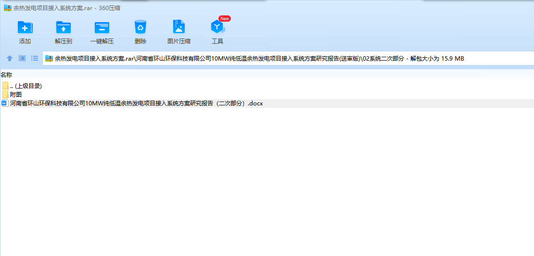
Task: Click the 添加 (Add) toolbar icon
Action: (x=25, y=27)
